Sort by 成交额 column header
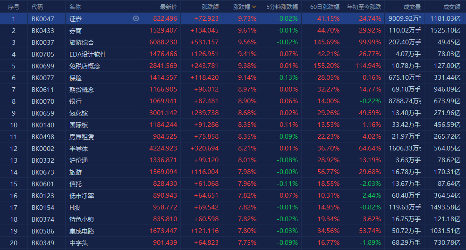The width and height of the screenshot is (466, 250). coord(452,7)
